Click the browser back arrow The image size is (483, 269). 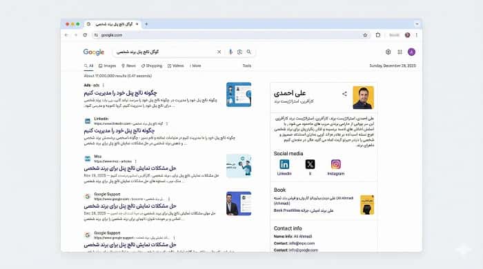point(66,35)
